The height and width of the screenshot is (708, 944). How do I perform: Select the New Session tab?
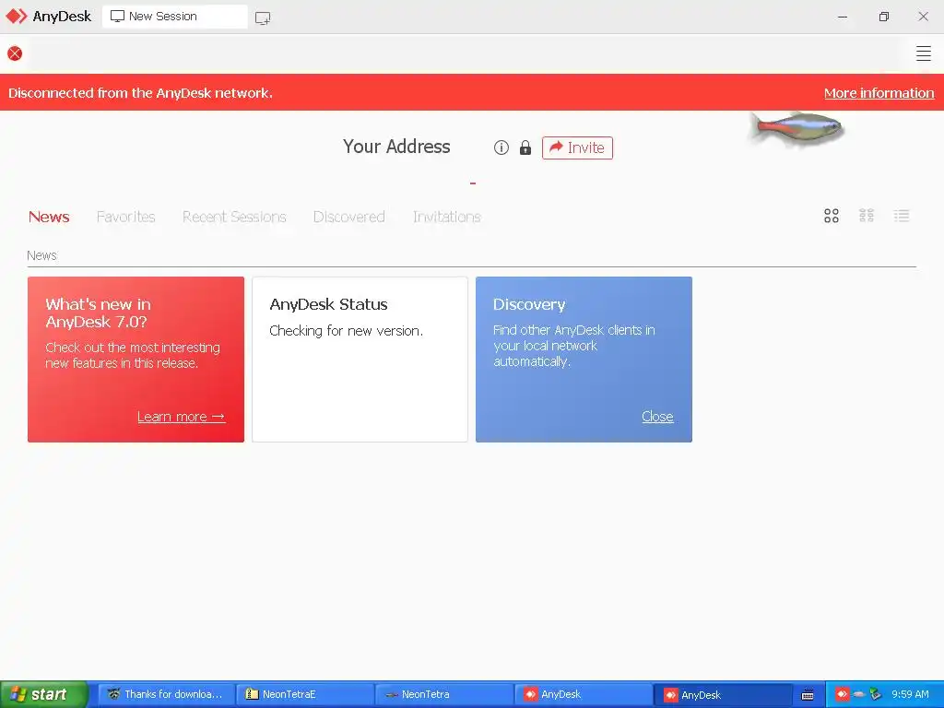tap(174, 17)
